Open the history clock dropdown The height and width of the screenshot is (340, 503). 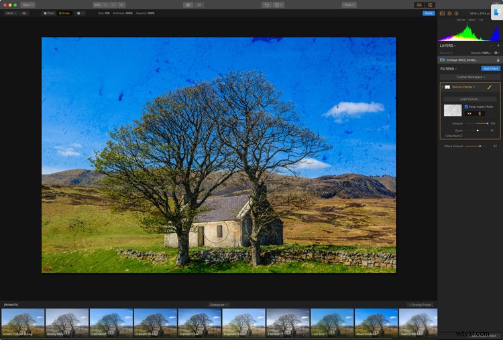pos(278,5)
